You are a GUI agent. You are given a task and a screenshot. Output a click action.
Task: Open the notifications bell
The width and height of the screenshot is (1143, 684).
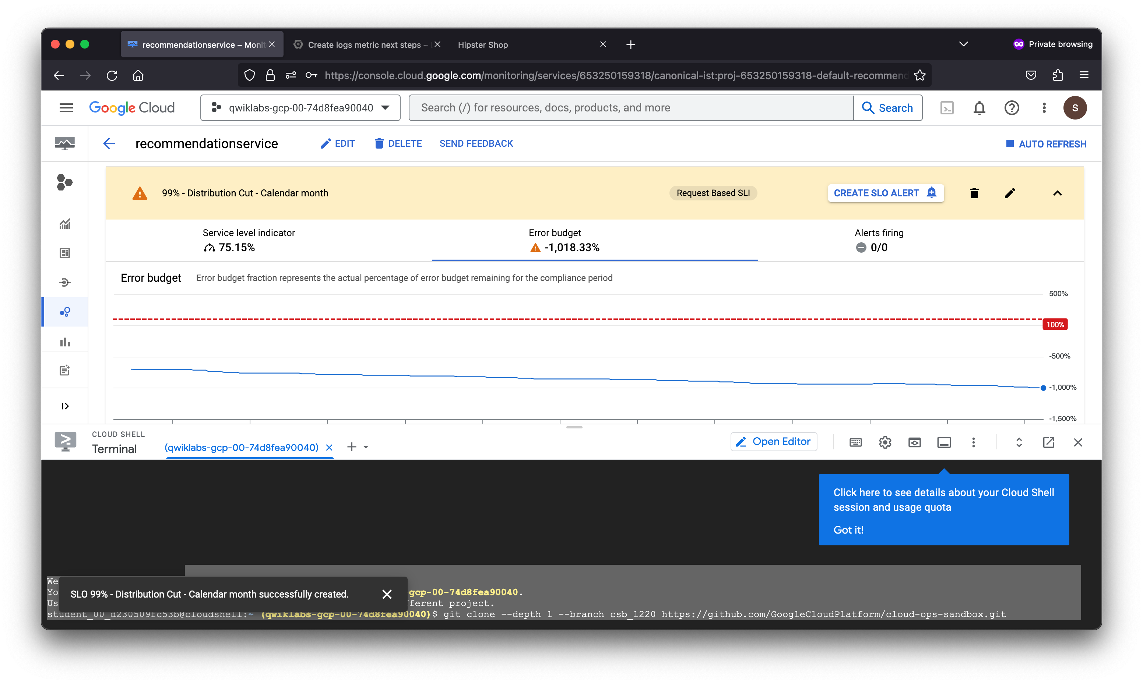pos(979,108)
